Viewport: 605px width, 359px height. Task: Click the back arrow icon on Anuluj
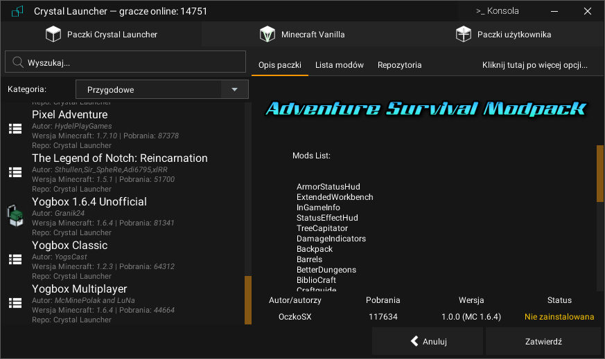coord(414,341)
